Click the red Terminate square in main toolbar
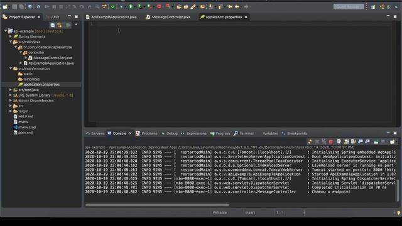The width and height of the screenshot is (402, 226). point(159,7)
